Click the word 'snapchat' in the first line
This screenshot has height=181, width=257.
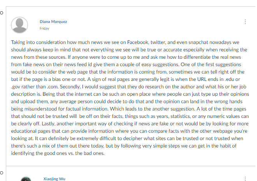tap(198, 42)
